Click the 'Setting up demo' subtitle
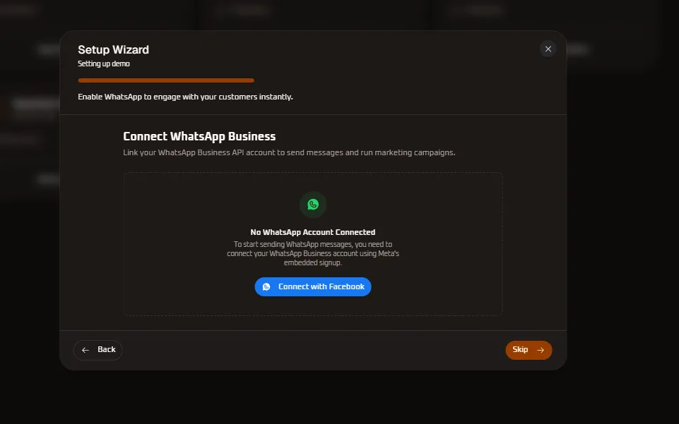This screenshot has width=679, height=424. [x=103, y=63]
